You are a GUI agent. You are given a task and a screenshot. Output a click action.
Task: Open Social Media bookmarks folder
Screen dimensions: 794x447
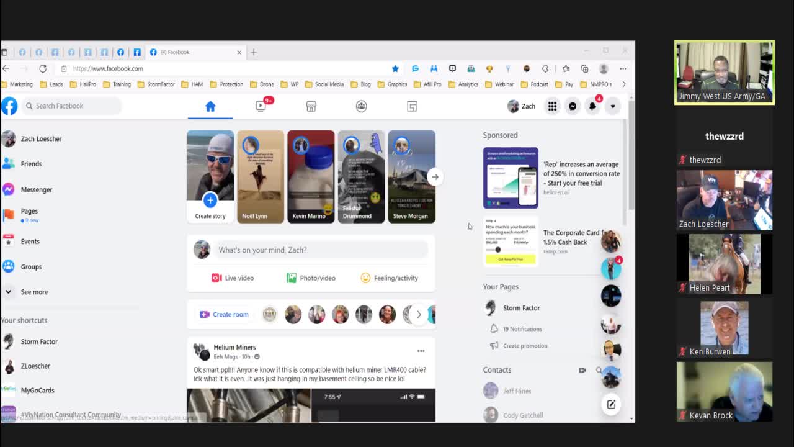(x=324, y=84)
